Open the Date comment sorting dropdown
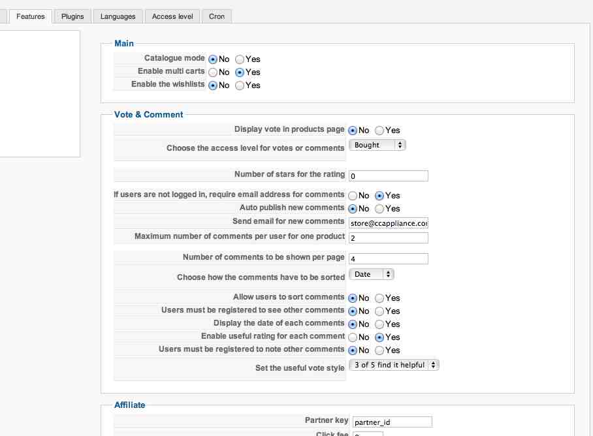Viewport: 593px width, 436px height. 372,274
